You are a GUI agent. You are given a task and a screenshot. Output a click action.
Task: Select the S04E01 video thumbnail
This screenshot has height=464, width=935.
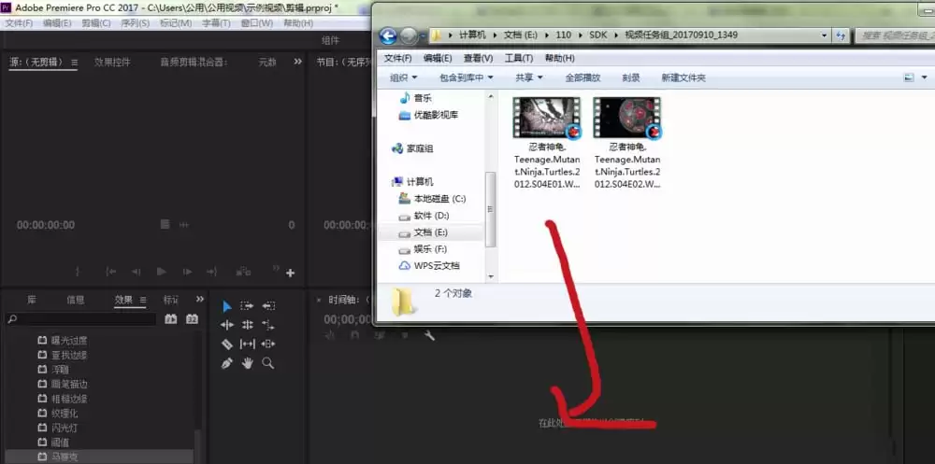546,119
